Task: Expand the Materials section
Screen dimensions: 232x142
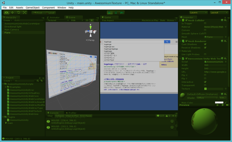Action: tap(180, 51)
